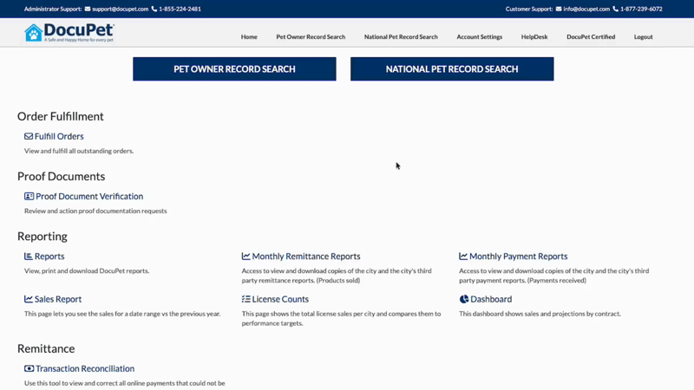Go to Account Settings
The height and width of the screenshot is (390, 694).
coord(480,36)
